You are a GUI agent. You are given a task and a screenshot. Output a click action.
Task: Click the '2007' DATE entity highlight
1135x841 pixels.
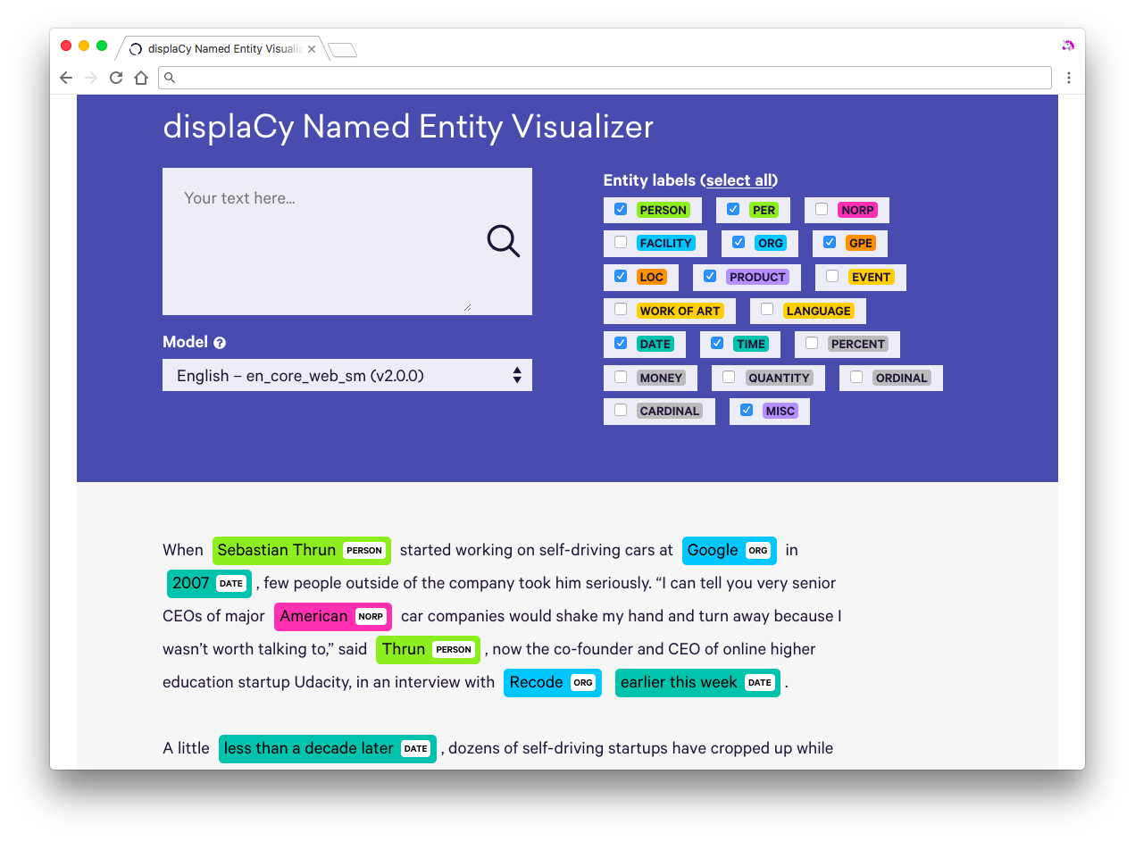[x=209, y=583]
